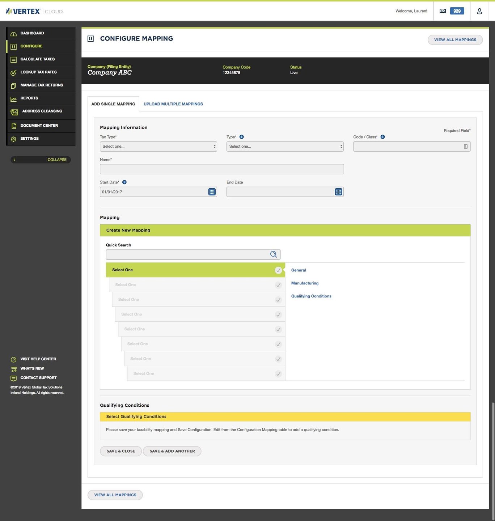The image size is (495, 521).
Task: Open Calculate Taxes from the sidebar
Action: tap(41, 59)
